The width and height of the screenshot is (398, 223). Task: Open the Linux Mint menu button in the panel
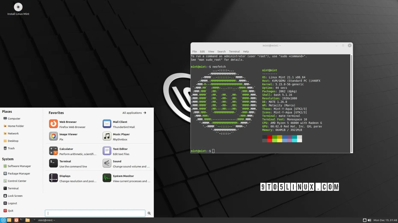(3, 220)
